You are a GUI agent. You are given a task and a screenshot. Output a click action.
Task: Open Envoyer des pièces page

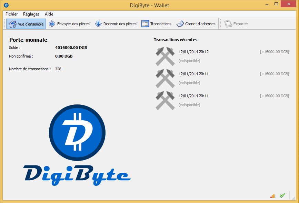(x=69, y=24)
